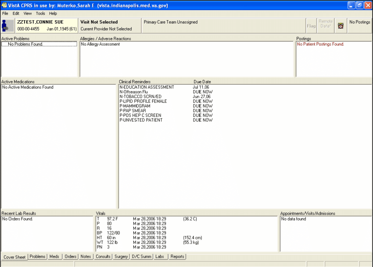373x267 pixels.
Task: Restore down the CPRS window
Action: tap(360, 5)
